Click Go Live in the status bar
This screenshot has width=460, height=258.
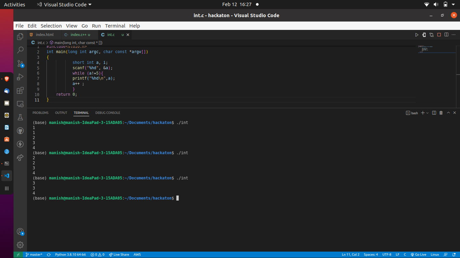(419, 255)
